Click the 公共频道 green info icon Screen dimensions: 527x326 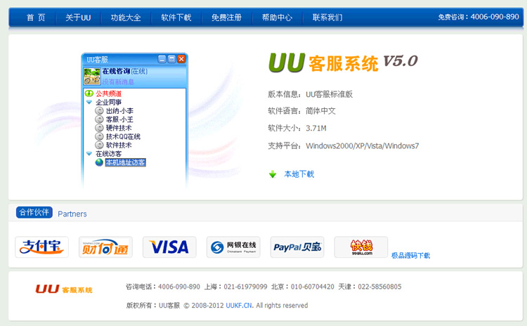[x=89, y=93]
